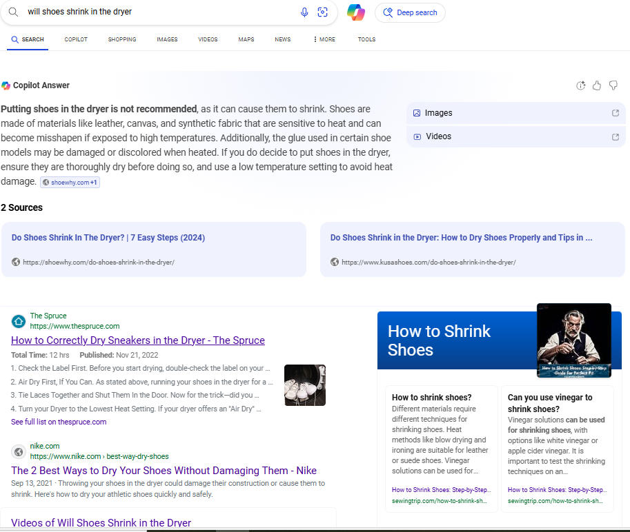Image resolution: width=630 pixels, height=532 pixels.
Task: Click the microphone voice search icon
Action: tap(304, 12)
